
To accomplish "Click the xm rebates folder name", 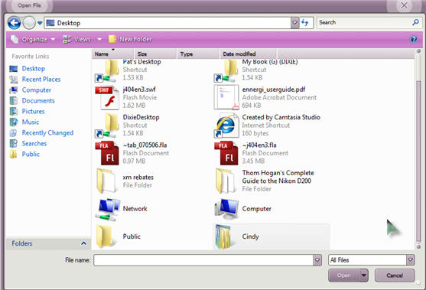I will tap(138, 178).
